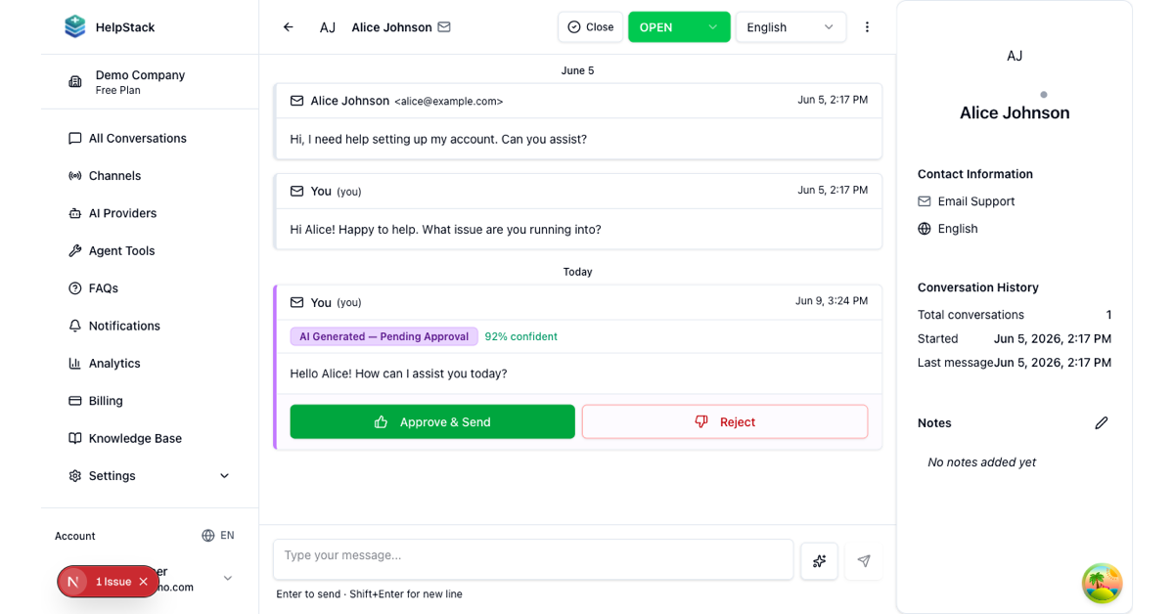Click the 'No notes added yet' text
1174x614 pixels.
[x=981, y=462]
